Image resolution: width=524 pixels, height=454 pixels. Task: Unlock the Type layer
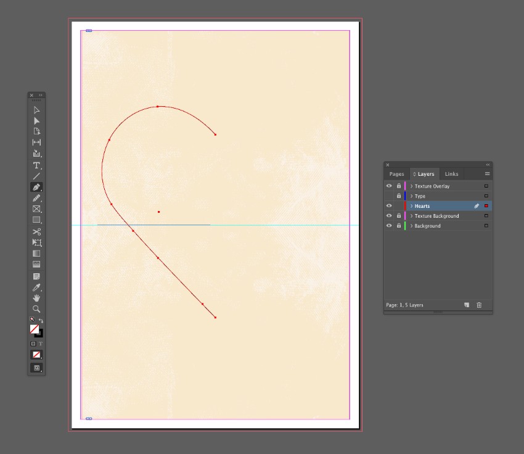(399, 196)
